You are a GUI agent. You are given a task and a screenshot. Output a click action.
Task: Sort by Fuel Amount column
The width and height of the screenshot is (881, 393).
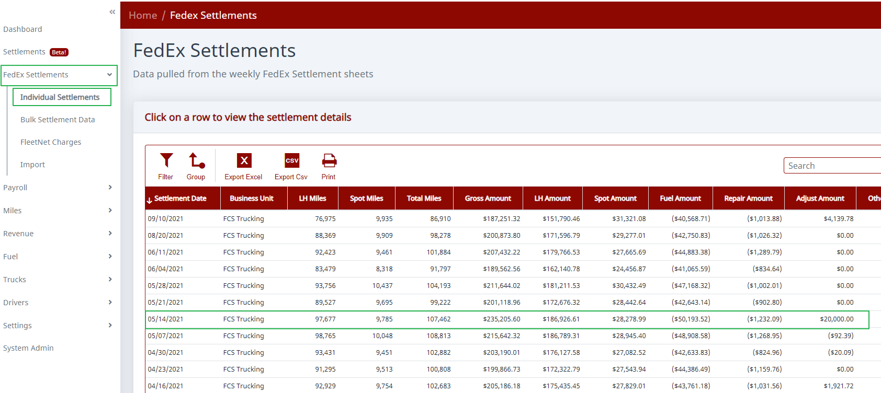pos(681,199)
